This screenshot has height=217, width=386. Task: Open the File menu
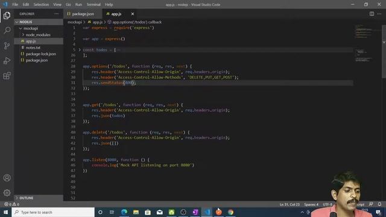[x=15, y=4]
